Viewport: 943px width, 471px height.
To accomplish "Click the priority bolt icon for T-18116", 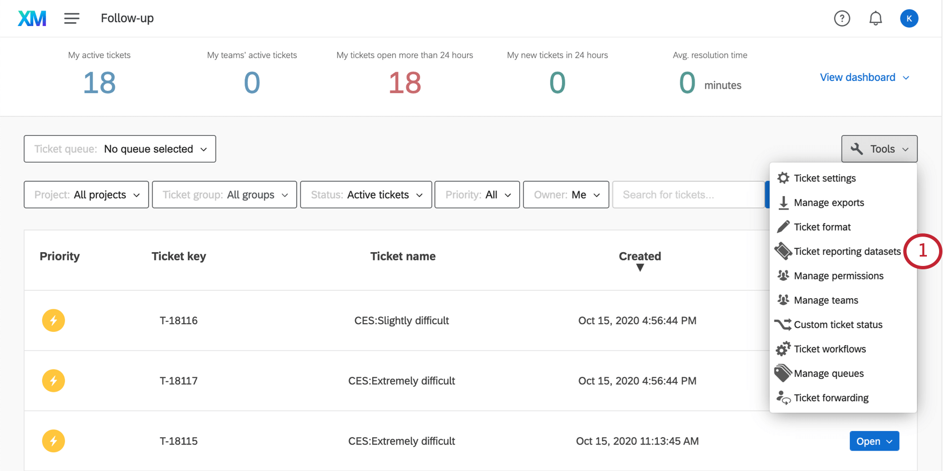I will (53, 320).
